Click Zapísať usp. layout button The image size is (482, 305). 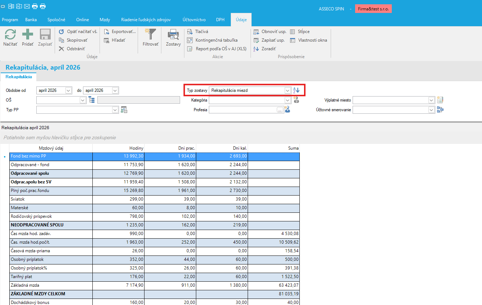[269, 40]
